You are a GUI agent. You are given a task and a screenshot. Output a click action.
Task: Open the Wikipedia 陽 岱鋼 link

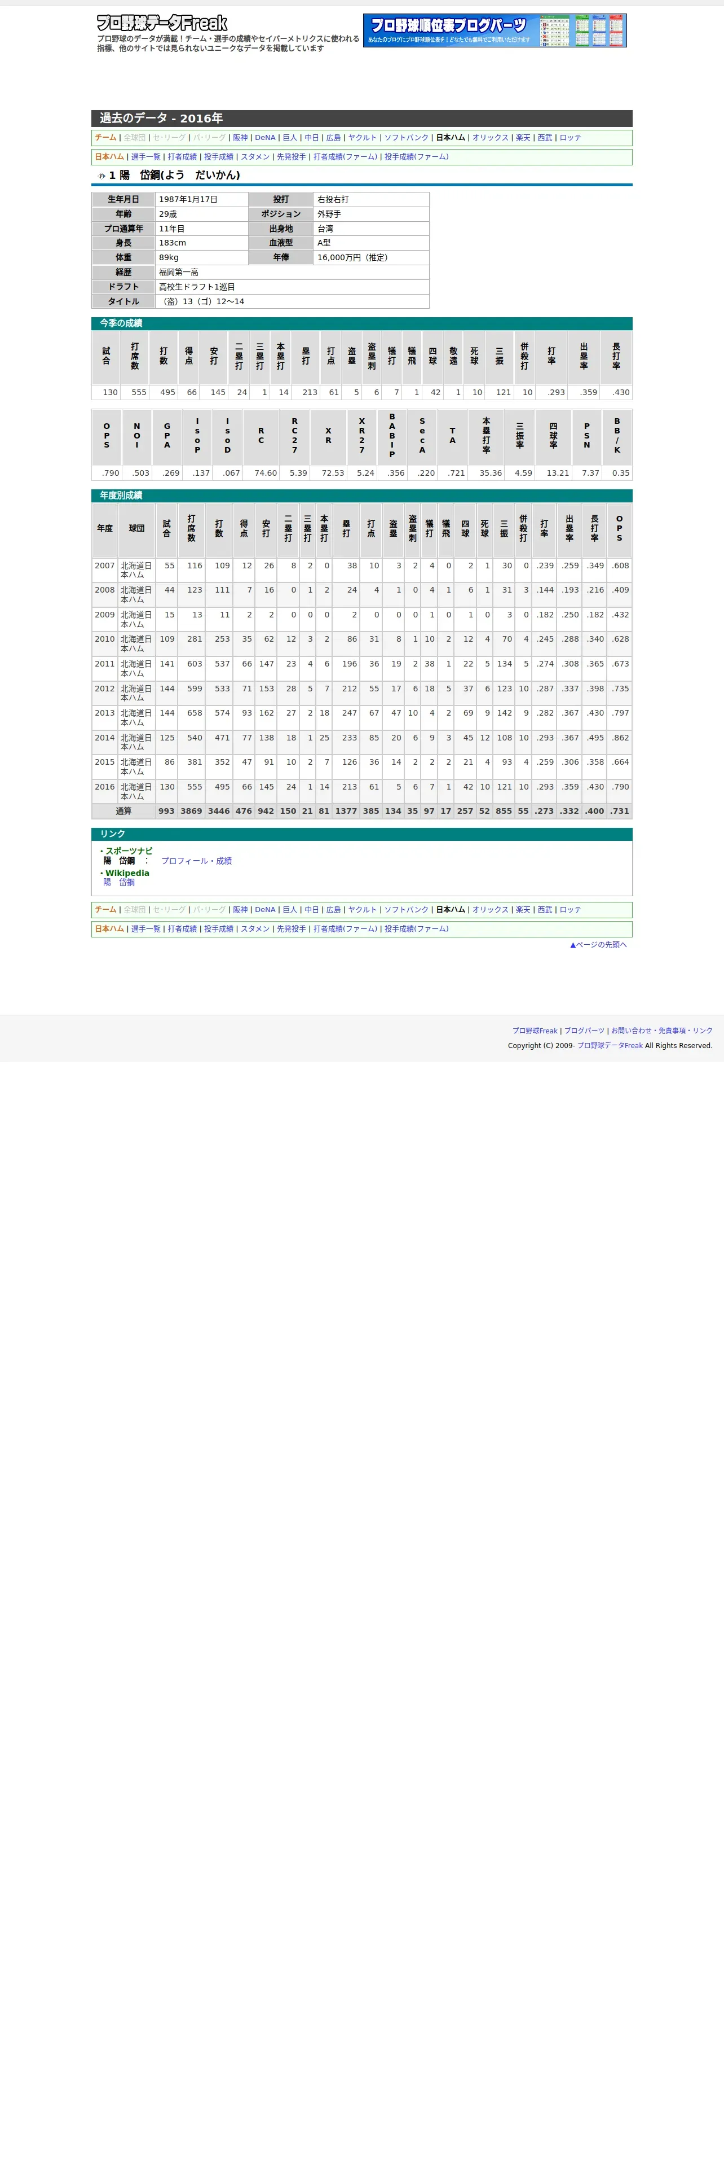click(119, 882)
